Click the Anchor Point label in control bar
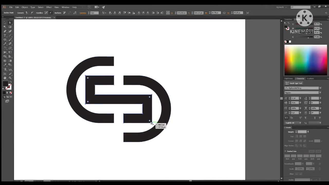This screenshot has height=185, width=329. click(8, 13)
